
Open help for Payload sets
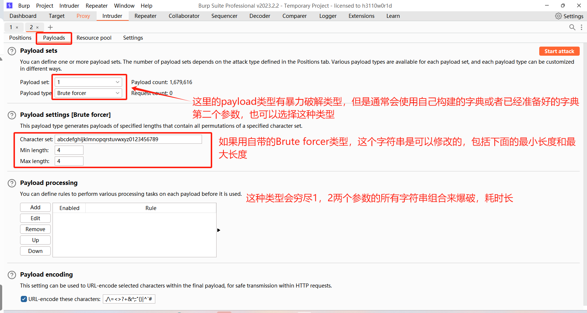12,51
